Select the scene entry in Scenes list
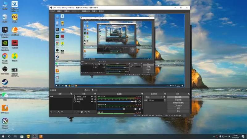Viewport: 247px width, 139px height. point(61,97)
